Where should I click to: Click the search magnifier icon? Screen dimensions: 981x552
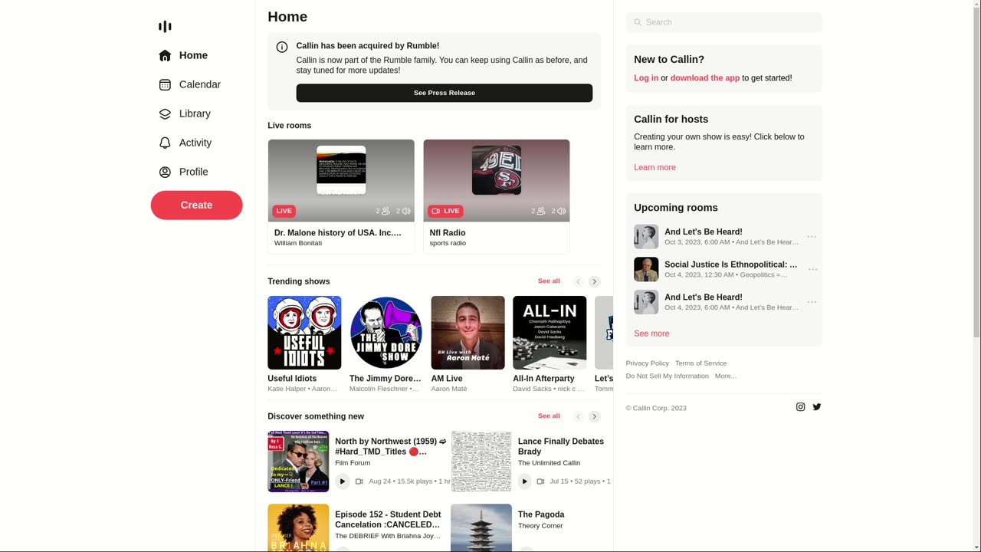coord(638,22)
